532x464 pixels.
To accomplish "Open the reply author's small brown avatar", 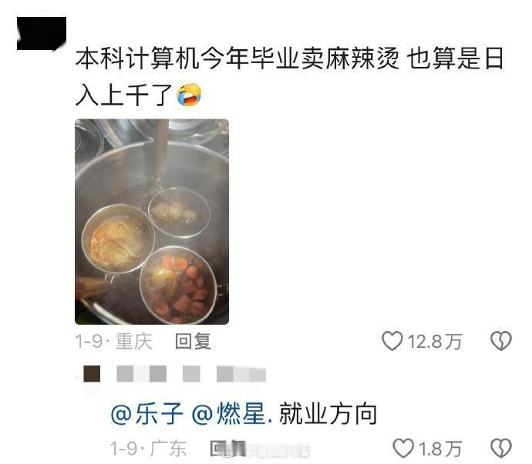I will pos(92,374).
